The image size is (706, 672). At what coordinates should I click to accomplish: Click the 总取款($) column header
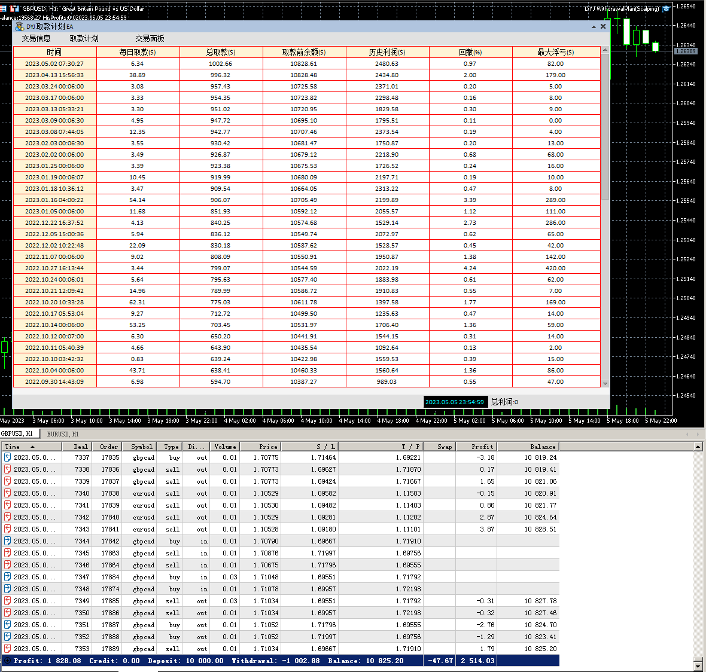tap(221, 52)
